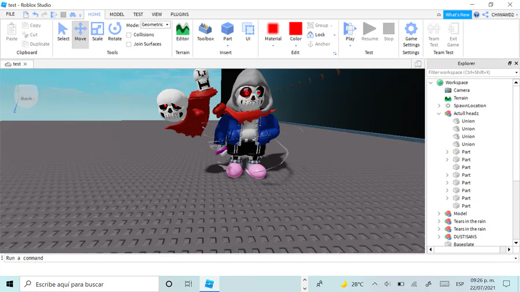Open the Lock dropdown arrow

click(335, 35)
